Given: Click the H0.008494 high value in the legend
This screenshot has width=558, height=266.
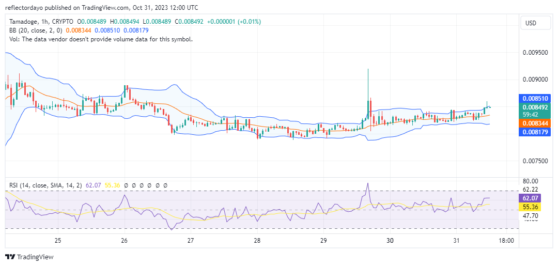Looking at the screenshot, I should point(124,22).
